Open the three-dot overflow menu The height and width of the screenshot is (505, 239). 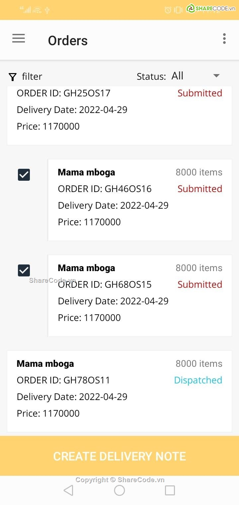224,39
